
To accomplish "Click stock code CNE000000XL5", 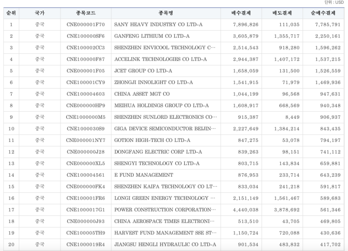I will point(86,163).
